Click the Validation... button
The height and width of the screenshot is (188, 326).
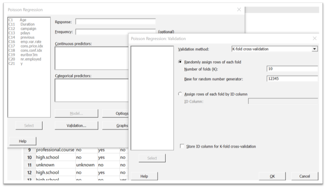76,125
